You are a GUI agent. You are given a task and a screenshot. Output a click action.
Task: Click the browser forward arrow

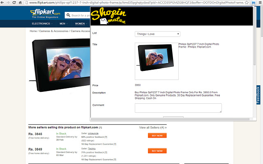8,2
